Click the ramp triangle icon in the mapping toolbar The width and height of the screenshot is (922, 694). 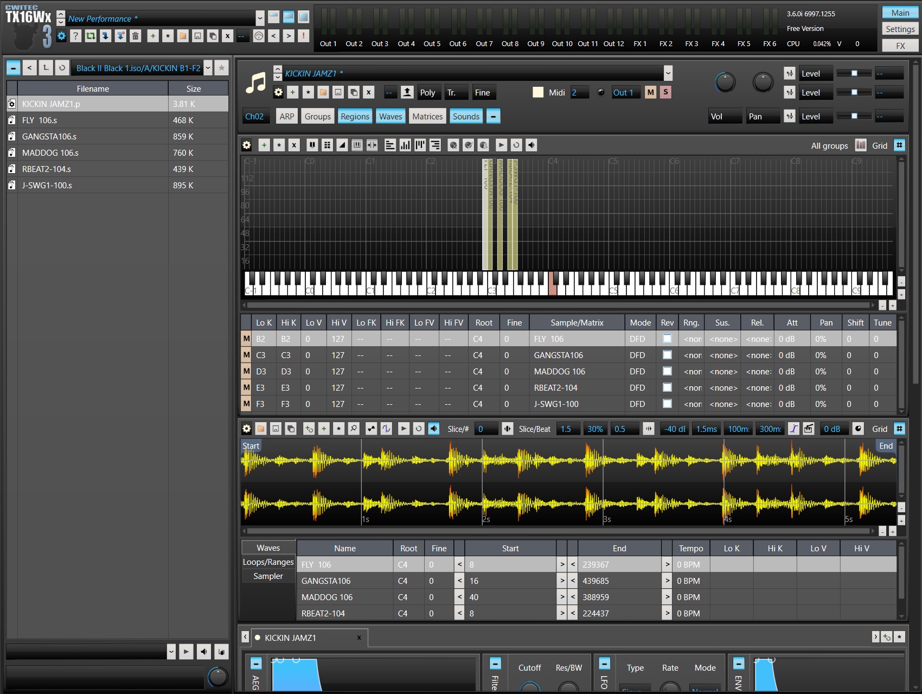[342, 145]
